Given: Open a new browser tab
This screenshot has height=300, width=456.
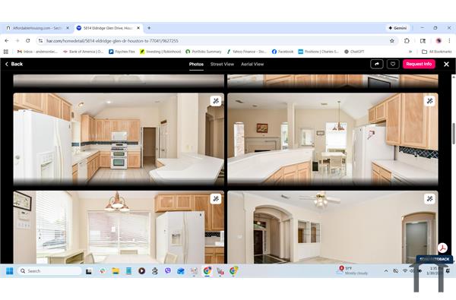Looking at the screenshot, I should click(149, 28).
